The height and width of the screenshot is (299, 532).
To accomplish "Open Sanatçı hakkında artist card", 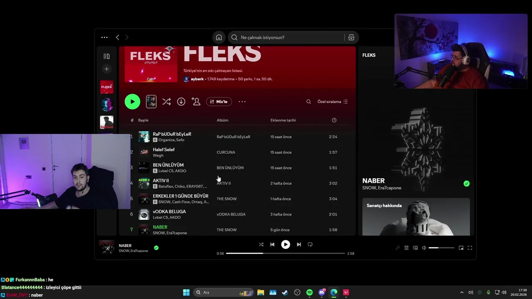I will point(416,217).
